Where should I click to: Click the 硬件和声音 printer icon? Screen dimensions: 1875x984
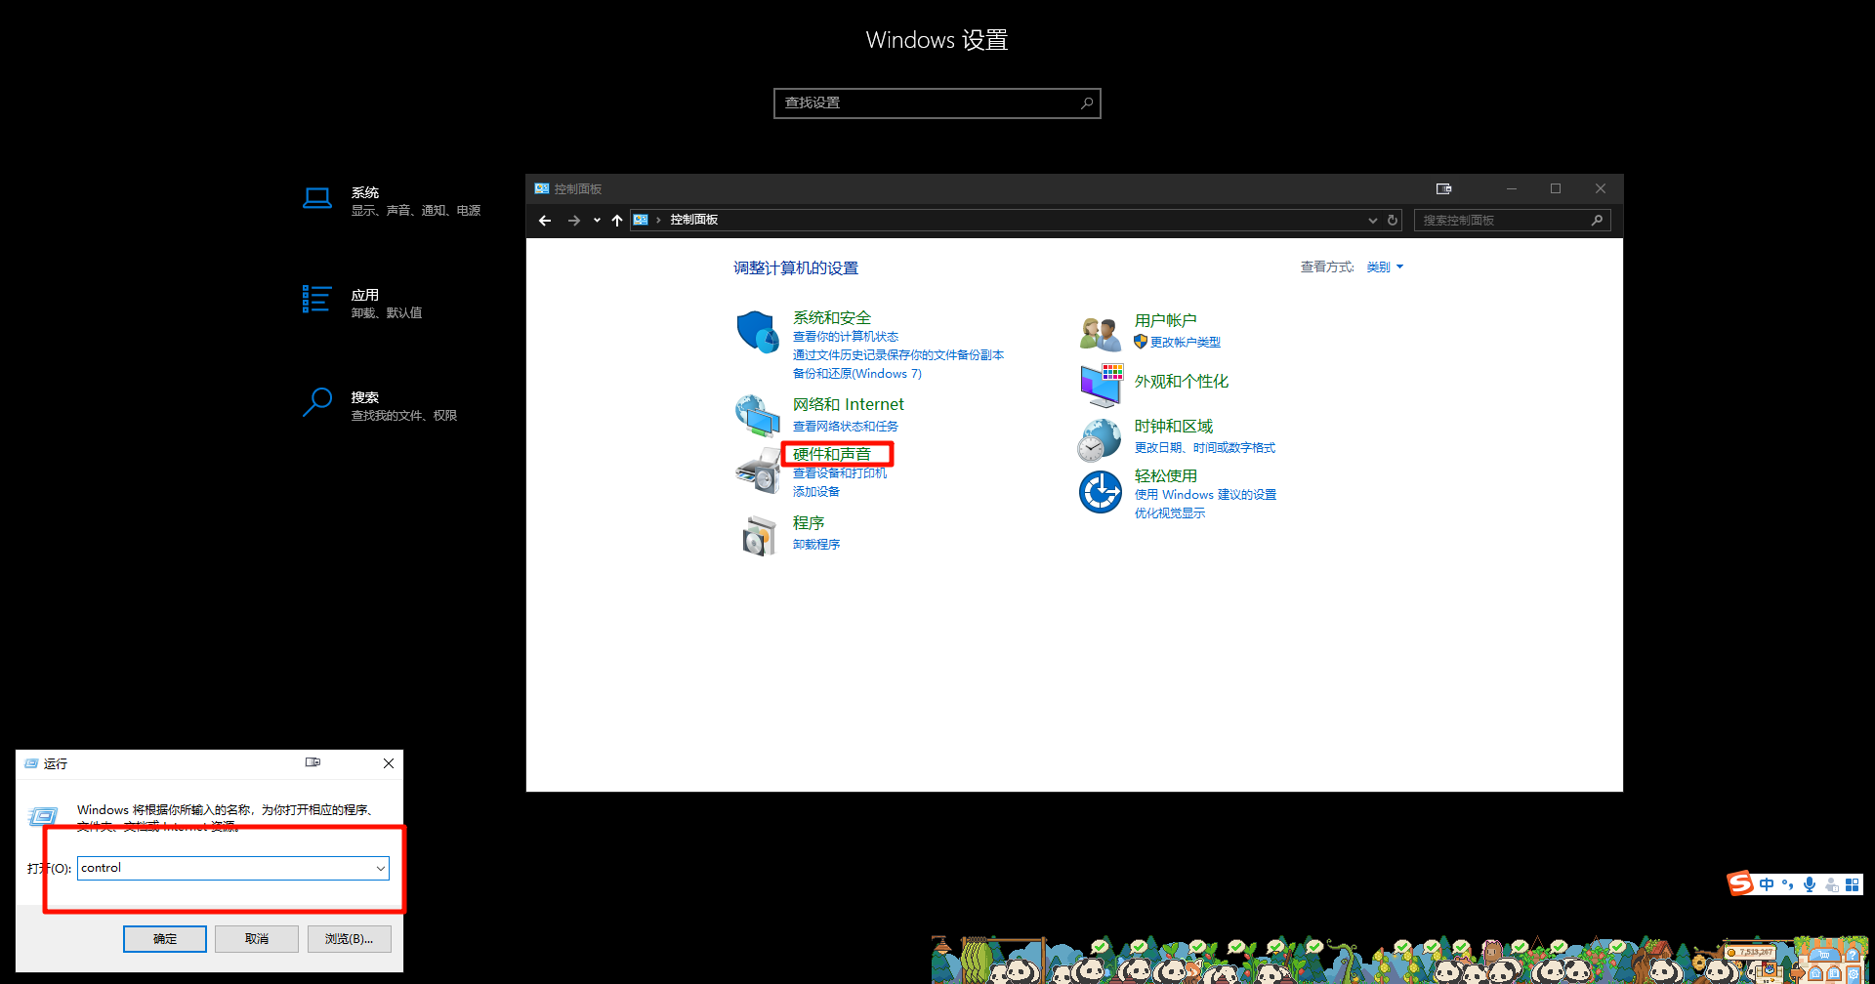[758, 471]
